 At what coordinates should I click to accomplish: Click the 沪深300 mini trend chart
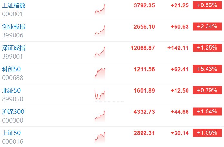coord(100,116)
